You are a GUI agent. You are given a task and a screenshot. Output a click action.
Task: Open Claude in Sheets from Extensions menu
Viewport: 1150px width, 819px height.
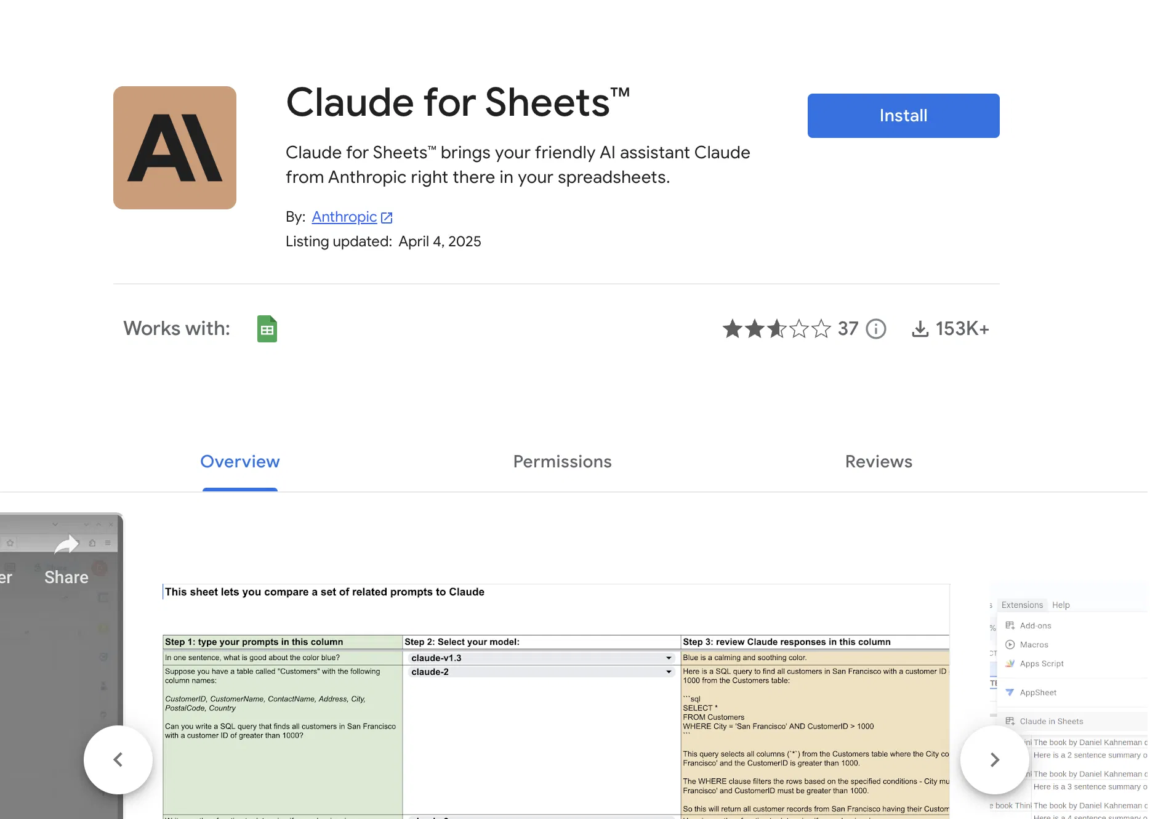1051,721
